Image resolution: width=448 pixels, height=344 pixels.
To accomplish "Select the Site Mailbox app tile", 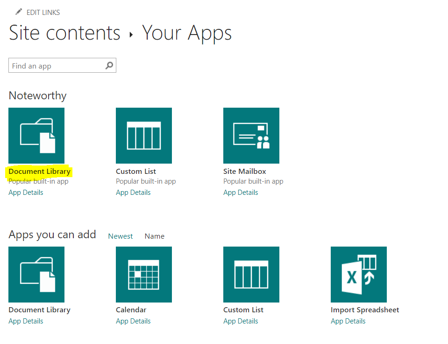I will coord(251,136).
